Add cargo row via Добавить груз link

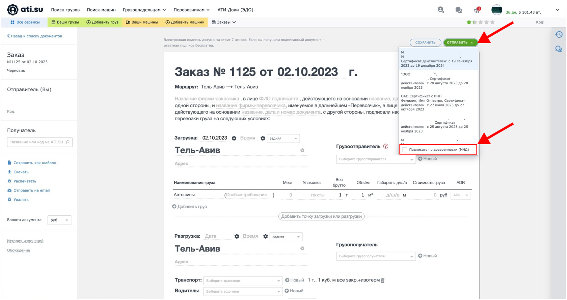point(189,207)
